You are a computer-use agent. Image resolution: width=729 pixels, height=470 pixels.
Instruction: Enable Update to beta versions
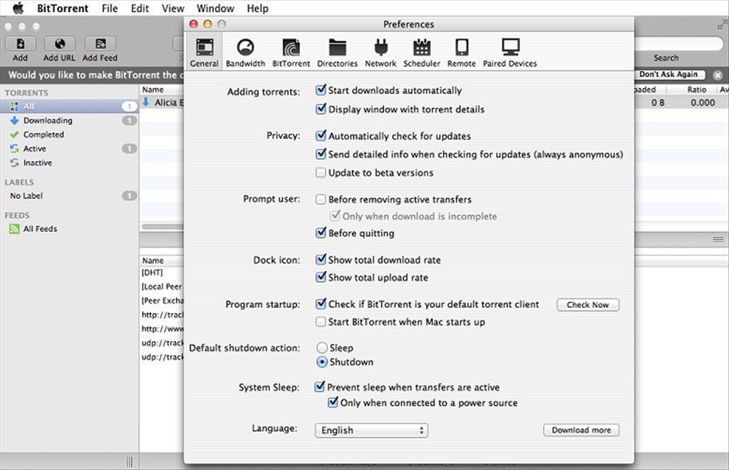point(321,173)
